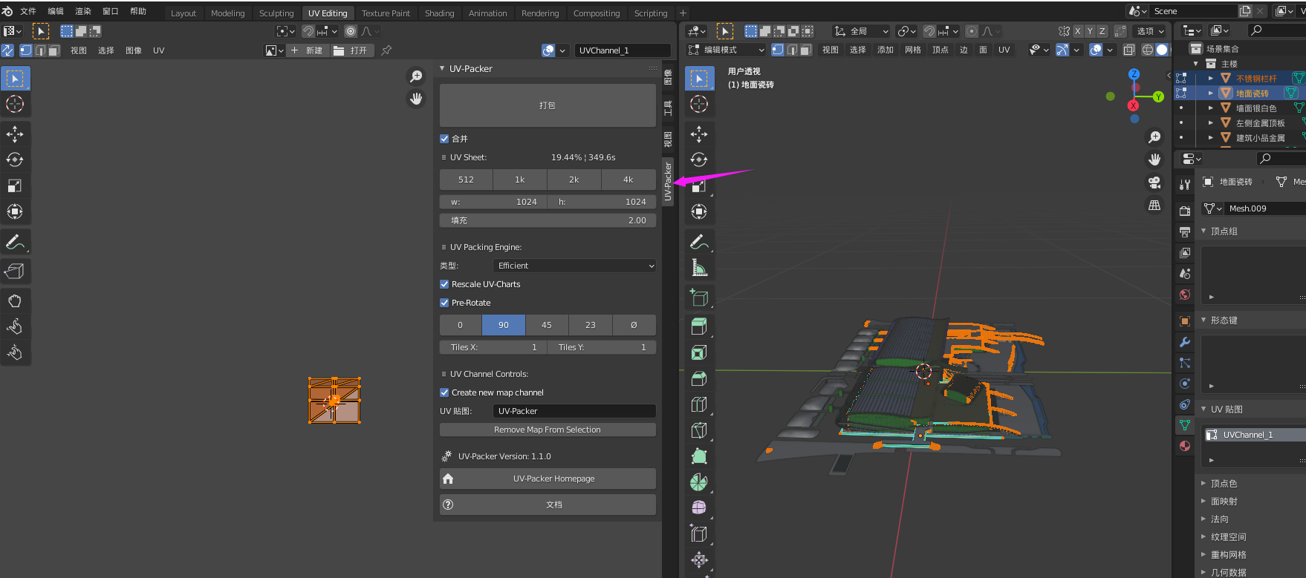Open the 选项 options dropdown
The width and height of the screenshot is (1306, 578).
(x=1150, y=31)
